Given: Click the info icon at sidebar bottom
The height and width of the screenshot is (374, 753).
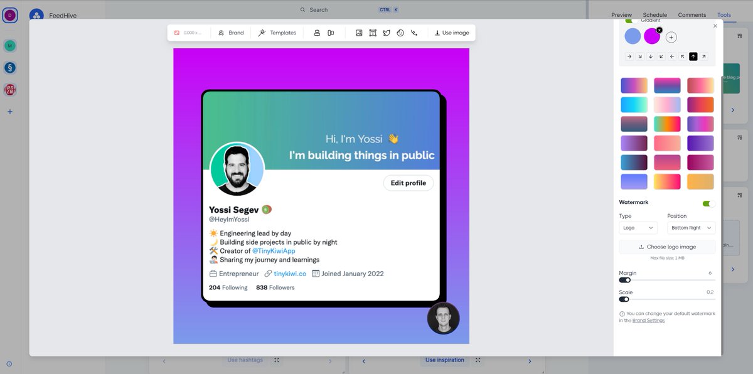Looking at the screenshot, I should point(9,364).
